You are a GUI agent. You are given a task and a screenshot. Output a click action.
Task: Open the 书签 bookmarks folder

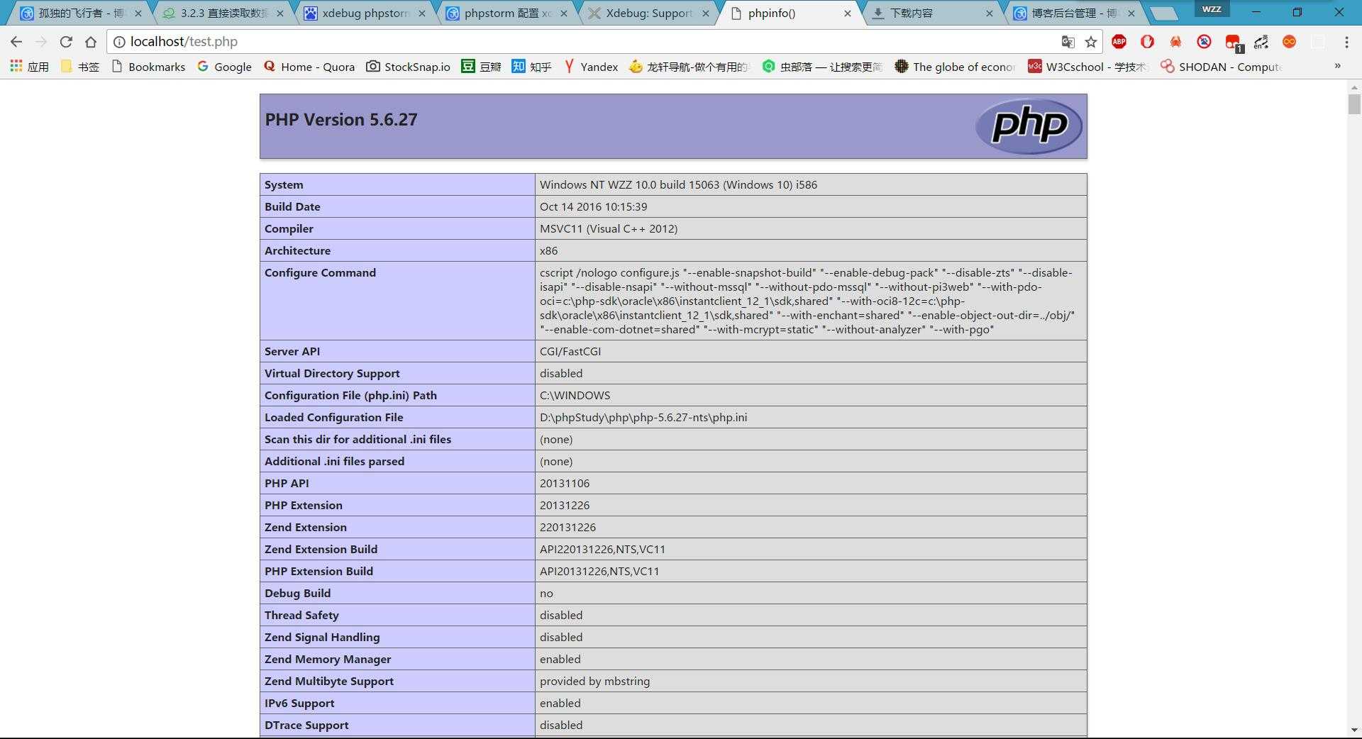[x=80, y=67]
